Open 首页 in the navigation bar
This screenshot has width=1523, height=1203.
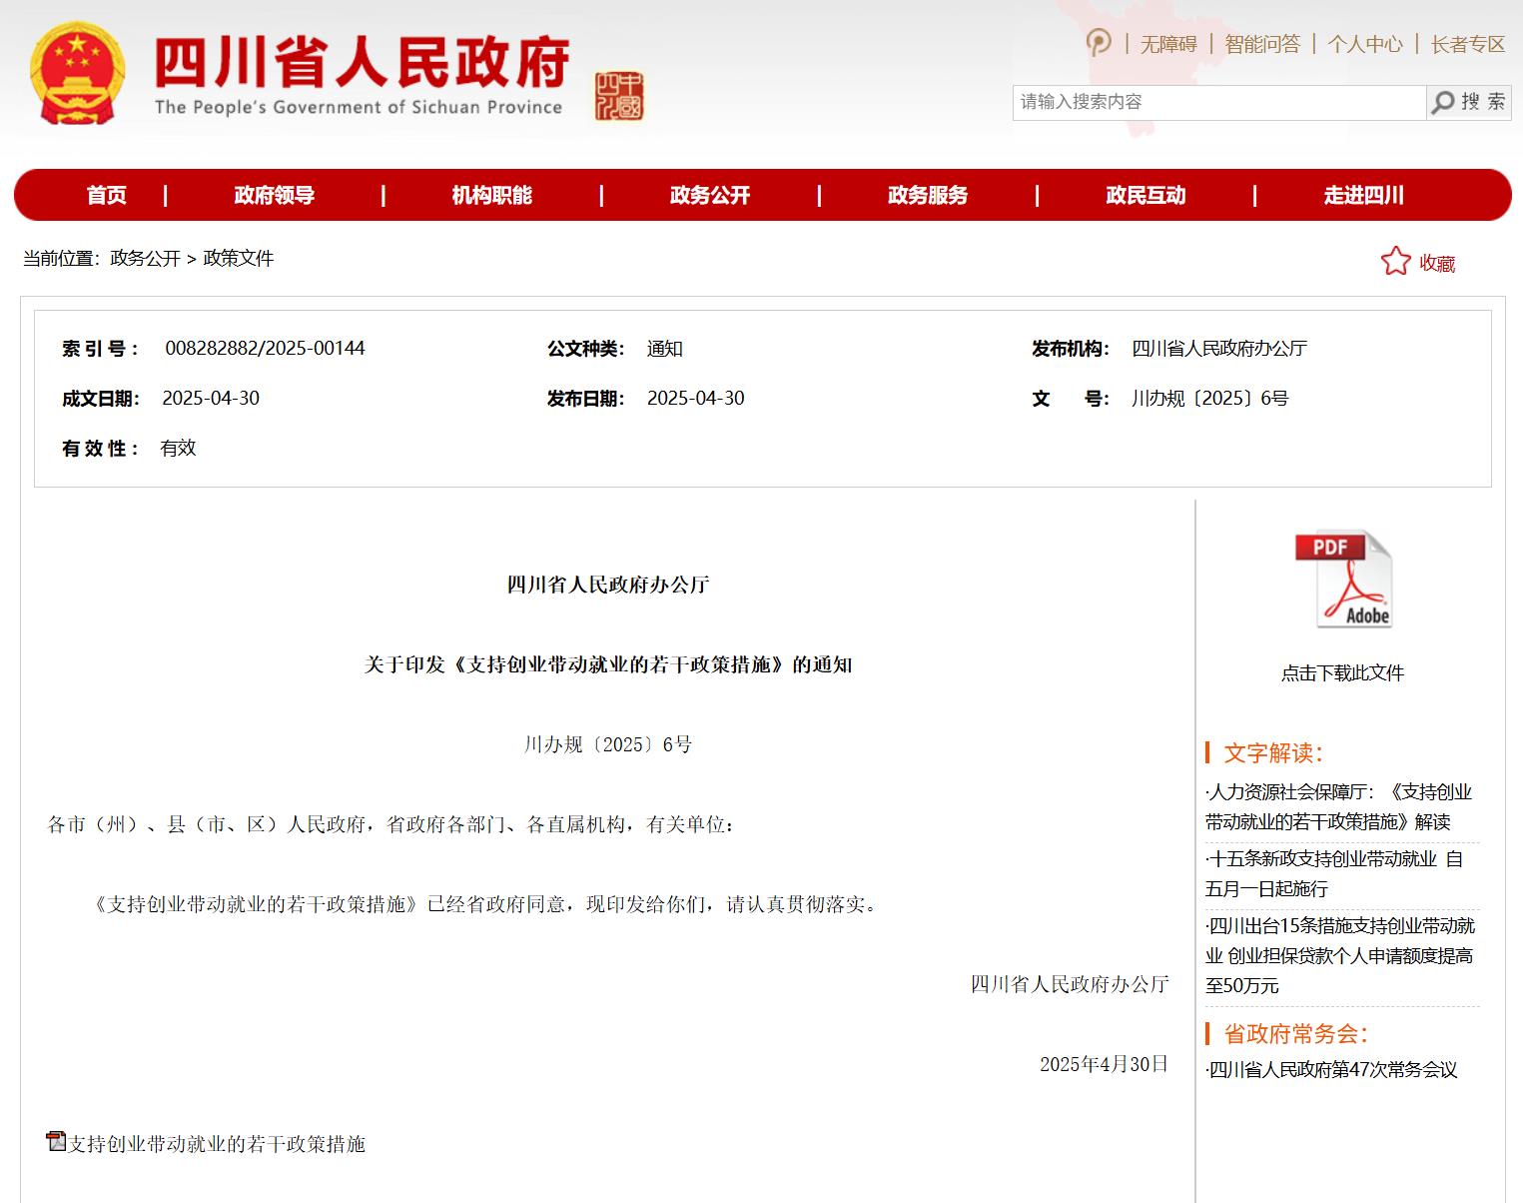coord(107,195)
